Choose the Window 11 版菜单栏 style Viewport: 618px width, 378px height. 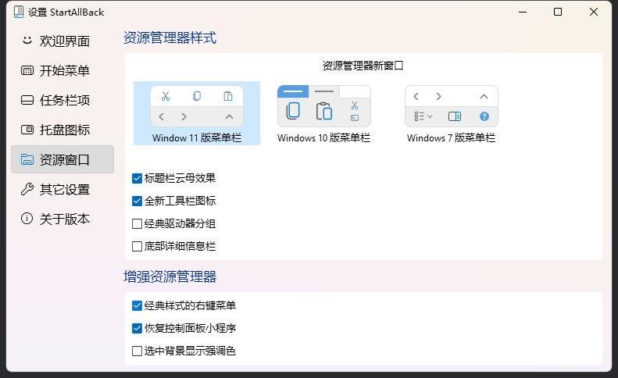click(x=197, y=113)
